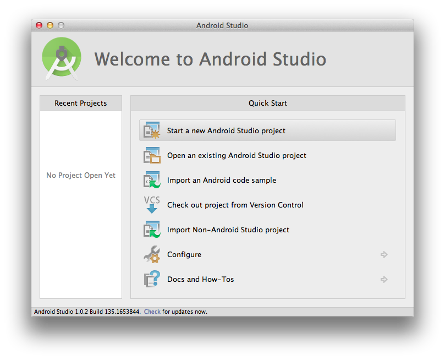Click the Configure wrench and gear icon
Viewport: 445px width, 360px height.
pyautogui.click(x=151, y=254)
